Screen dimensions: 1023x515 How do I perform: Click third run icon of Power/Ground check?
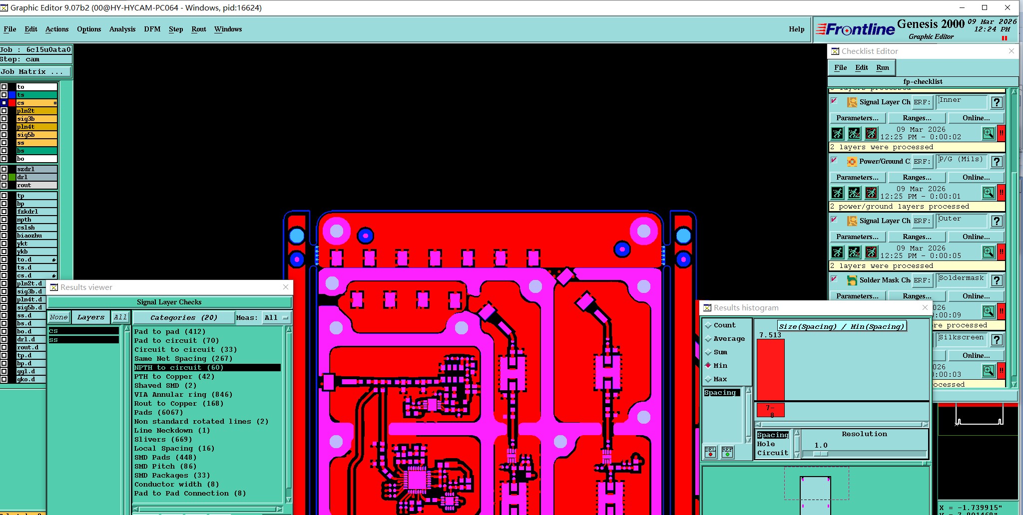click(x=871, y=193)
